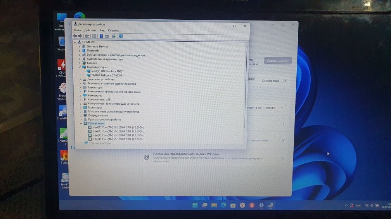
Task: Click the blue question-mark Help toolbar icon
Action: pos(101,36)
